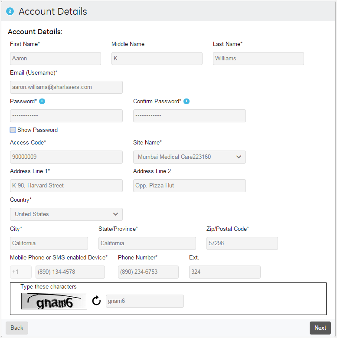337x338 pixels.
Task: Click the Zip/Postal Code field
Action: [x=242, y=243]
